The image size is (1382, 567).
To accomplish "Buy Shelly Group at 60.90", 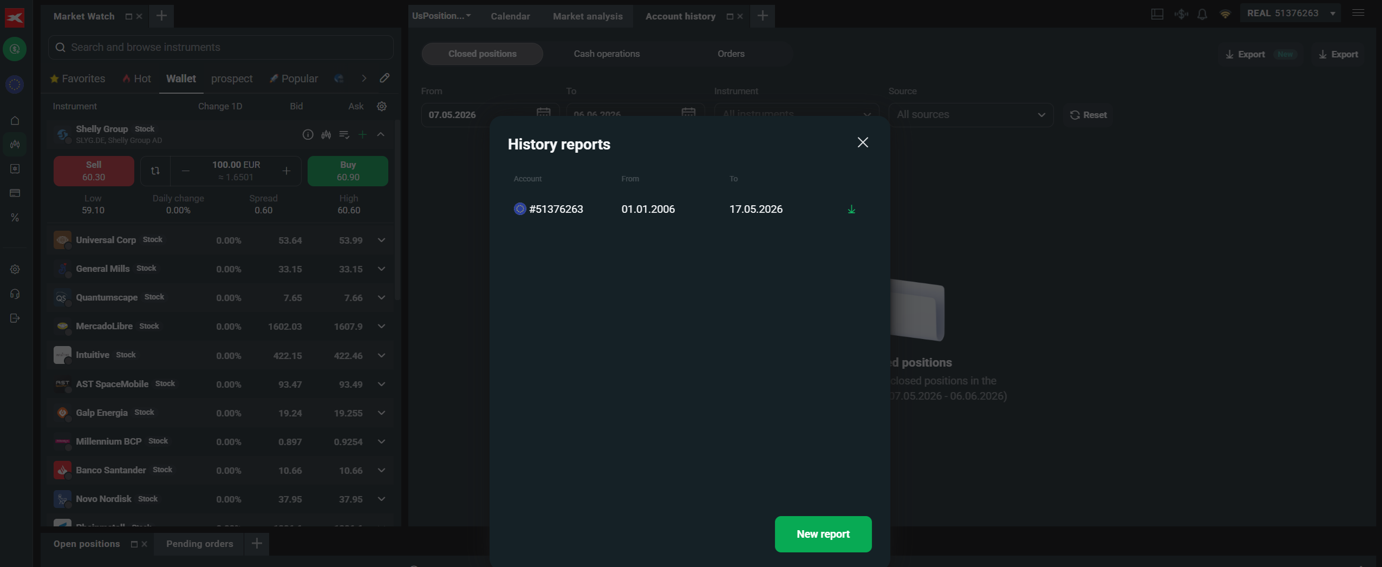I will coord(348,171).
